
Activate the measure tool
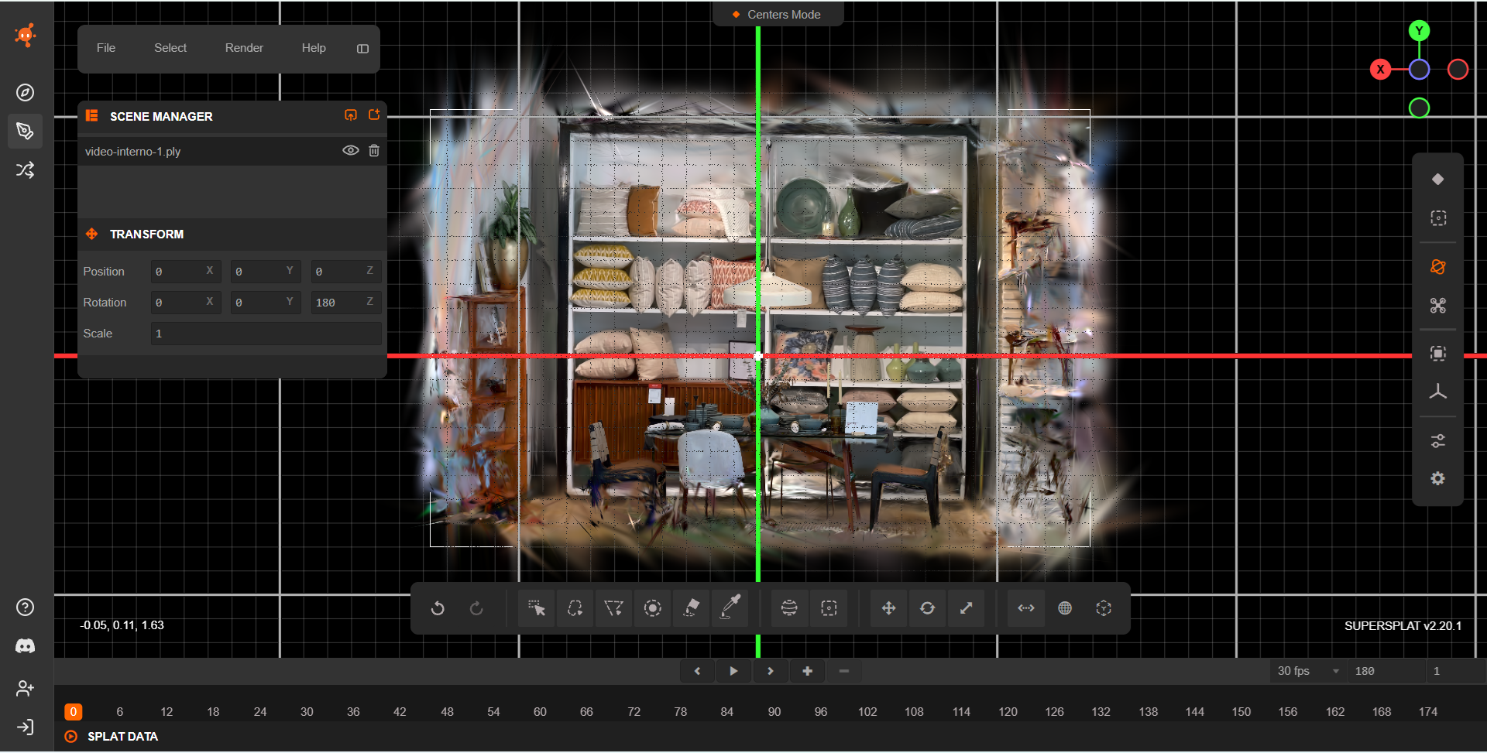(x=1026, y=609)
